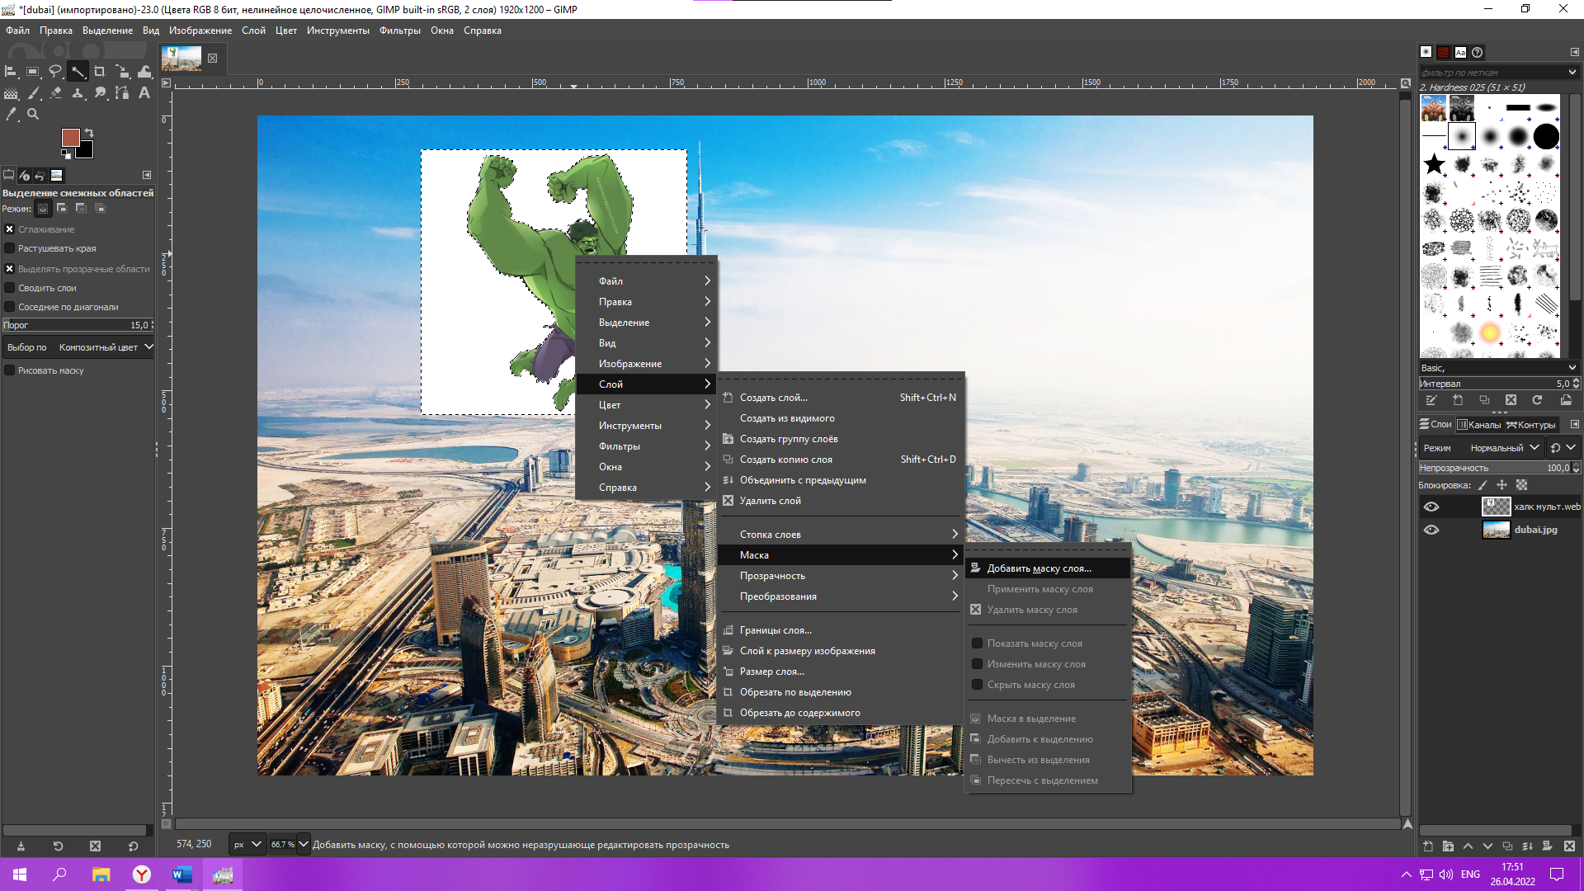This screenshot has height=891, width=1584.
Task: Click Обрезать по выделению menu entry
Action: 841,692
